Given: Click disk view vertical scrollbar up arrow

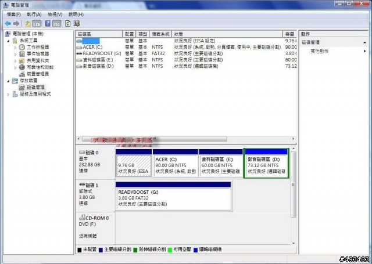Looking at the screenshot, I should click(294, 149).
